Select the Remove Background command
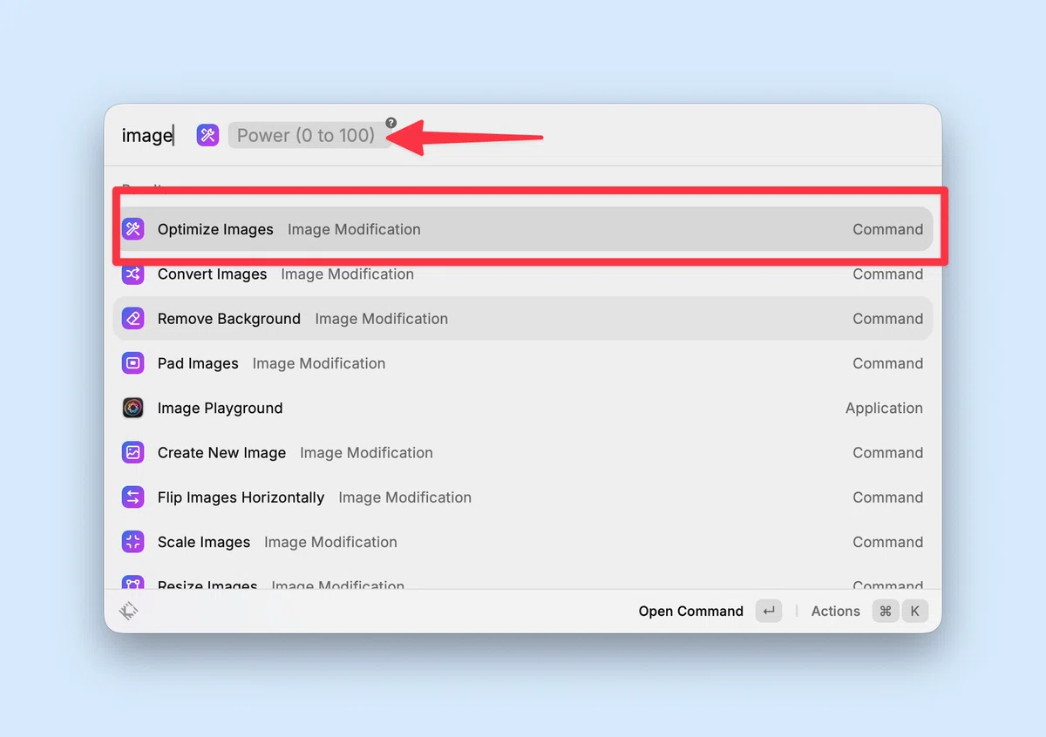The image size is (1046, 737). tap(523, 319)
